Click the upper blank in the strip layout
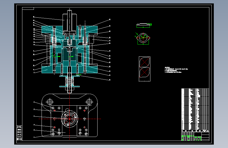Screen dimensions: 228x148 pos(144,62)
